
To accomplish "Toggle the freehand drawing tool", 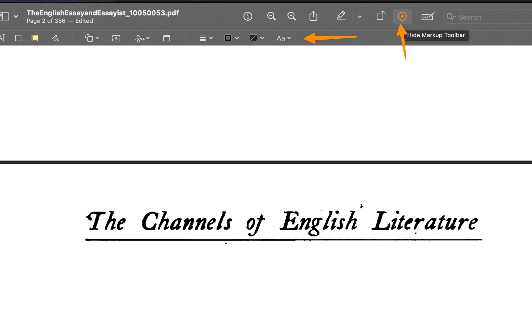I will pos(55,38).
